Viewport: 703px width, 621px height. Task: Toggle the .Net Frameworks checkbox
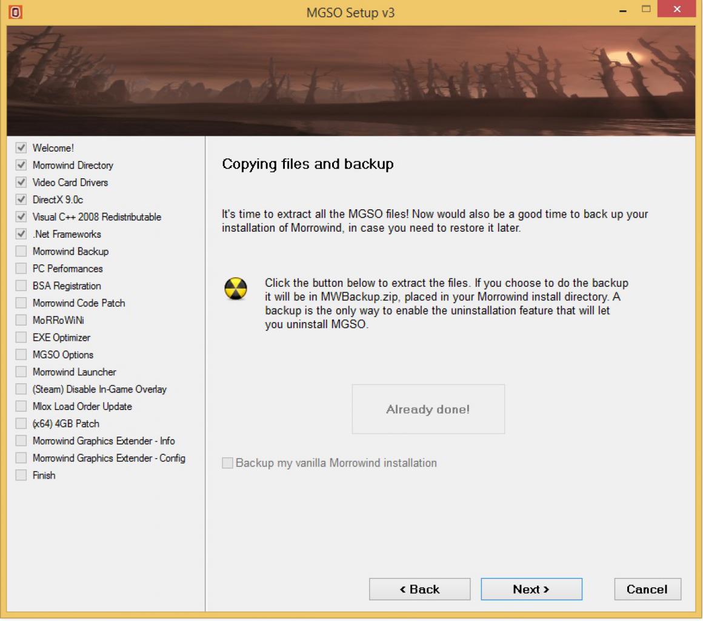(21, 233)
